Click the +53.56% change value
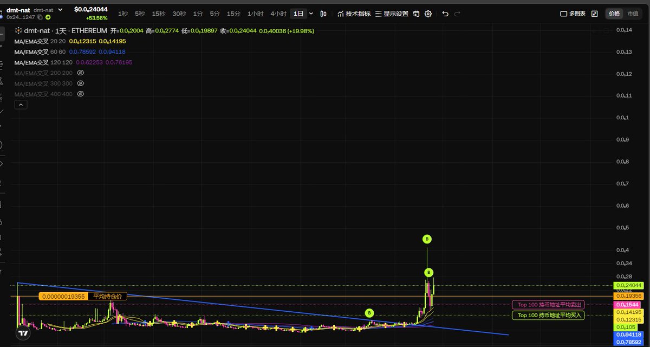This screenshot has width=650, height=347. [96, 18]
